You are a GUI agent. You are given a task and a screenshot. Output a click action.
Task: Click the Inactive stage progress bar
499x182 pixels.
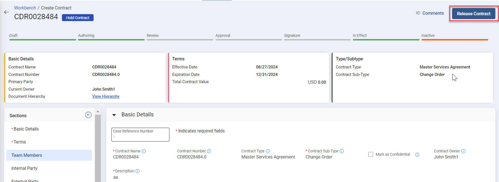[x=455, y=40]
